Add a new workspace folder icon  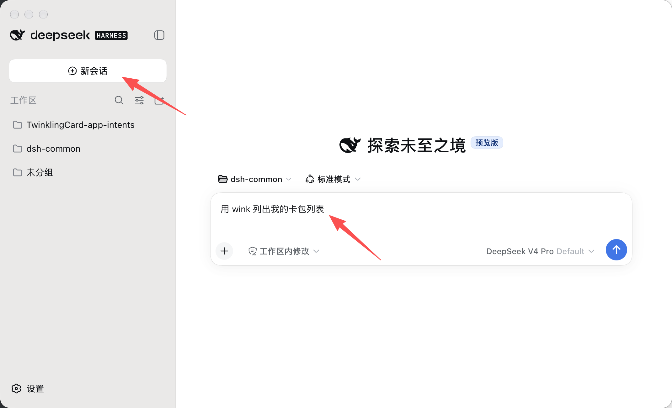click(x=159, y=100)
